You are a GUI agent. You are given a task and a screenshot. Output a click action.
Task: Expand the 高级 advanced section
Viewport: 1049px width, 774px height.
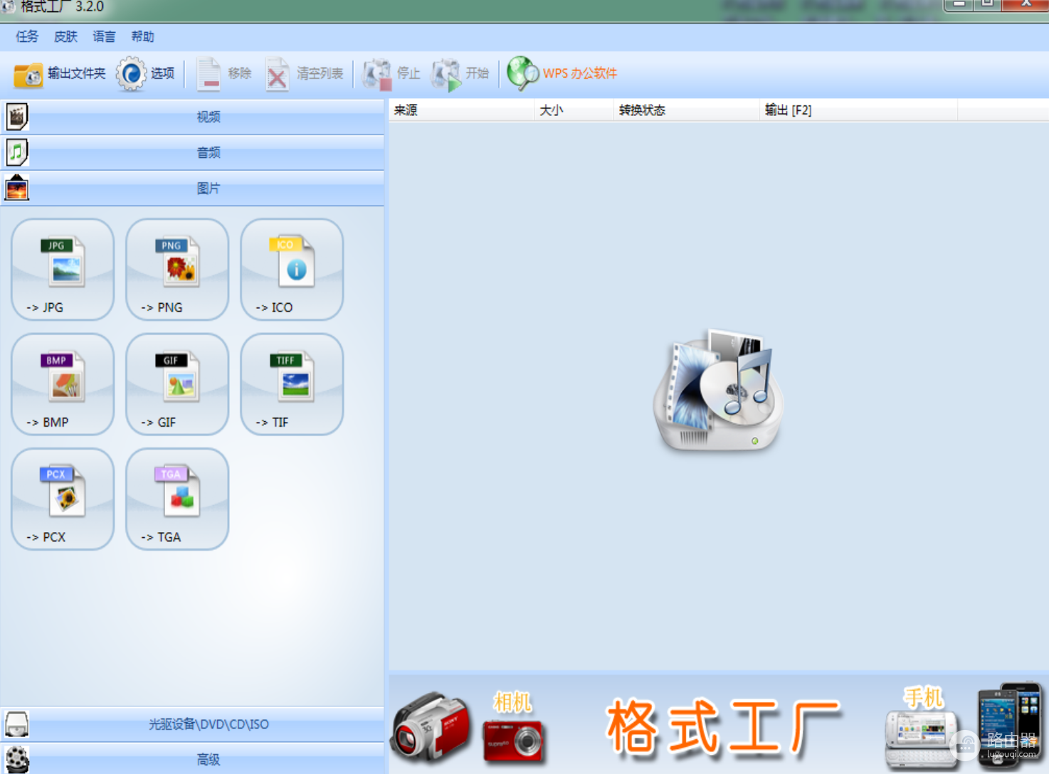click(x=192, y=759)
